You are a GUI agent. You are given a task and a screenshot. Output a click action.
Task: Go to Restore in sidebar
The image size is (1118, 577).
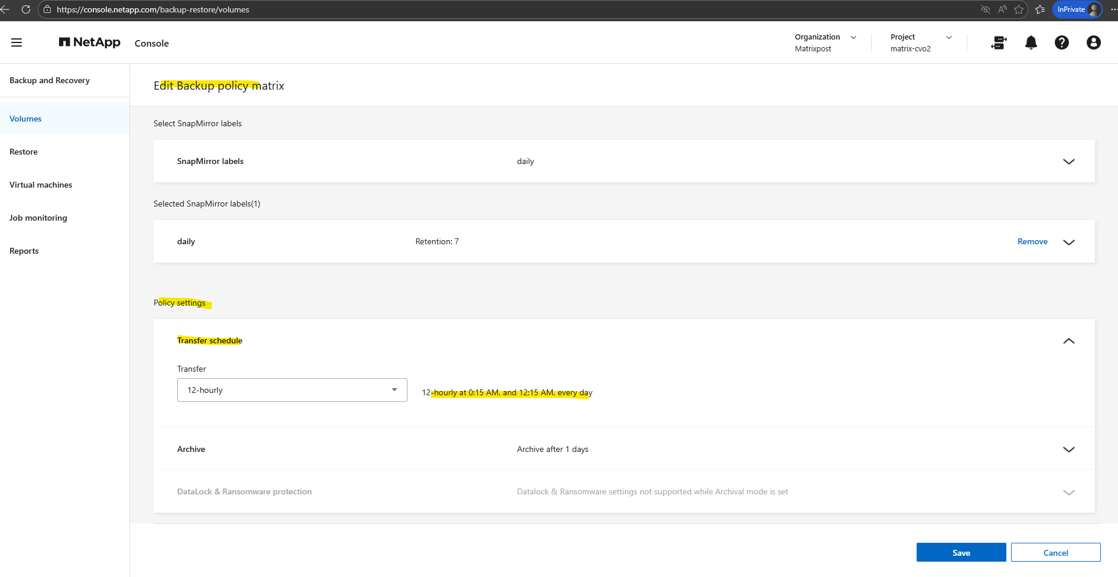[x=24, y=152]
